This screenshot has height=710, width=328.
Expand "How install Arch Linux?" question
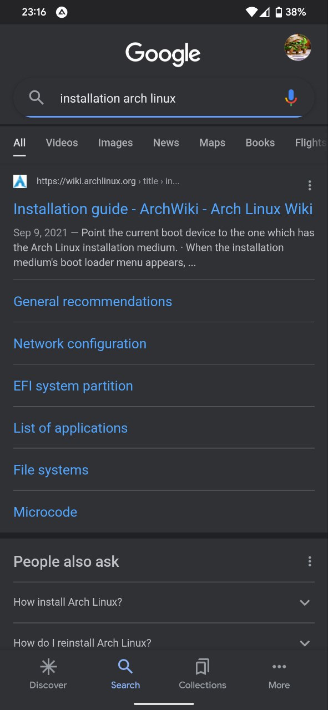click(x=164, y=602)
